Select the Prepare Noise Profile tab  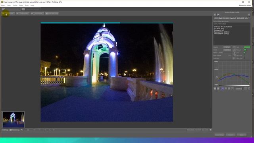click(x=11, y=9)
